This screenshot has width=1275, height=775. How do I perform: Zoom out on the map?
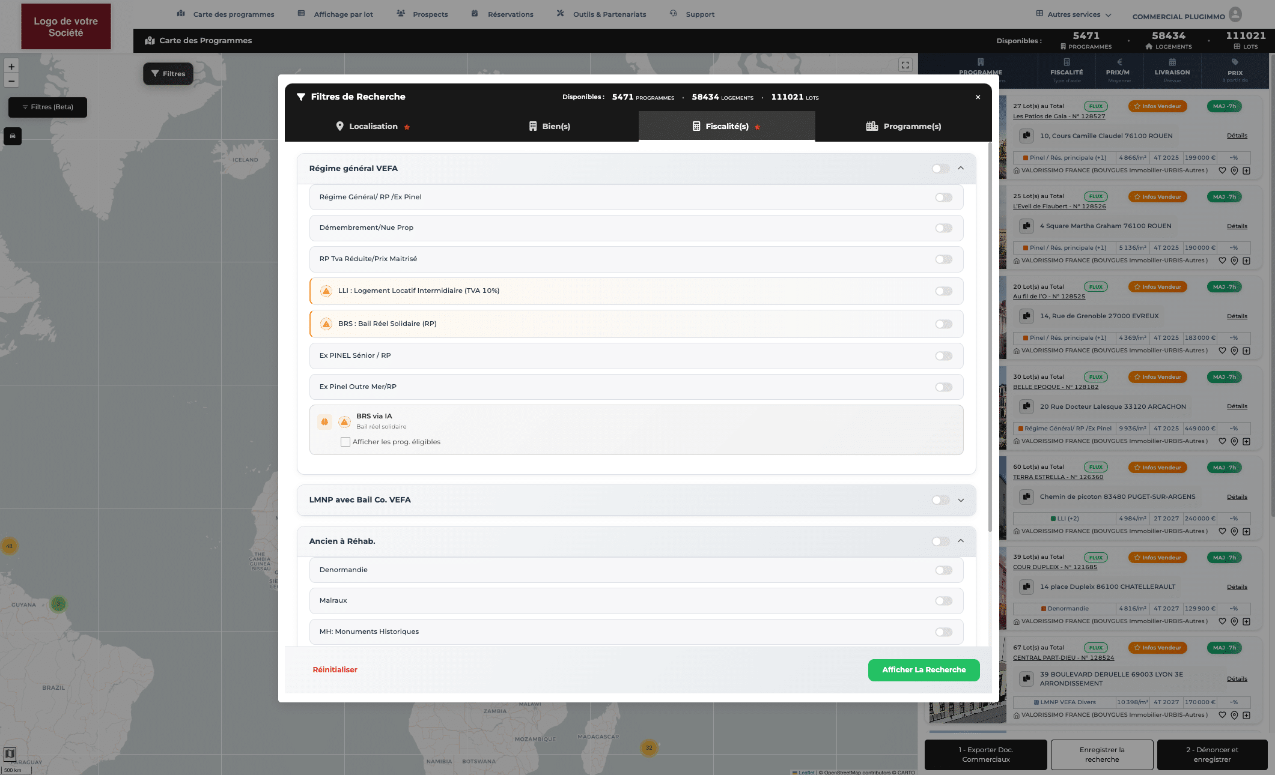tap(11, 81)
